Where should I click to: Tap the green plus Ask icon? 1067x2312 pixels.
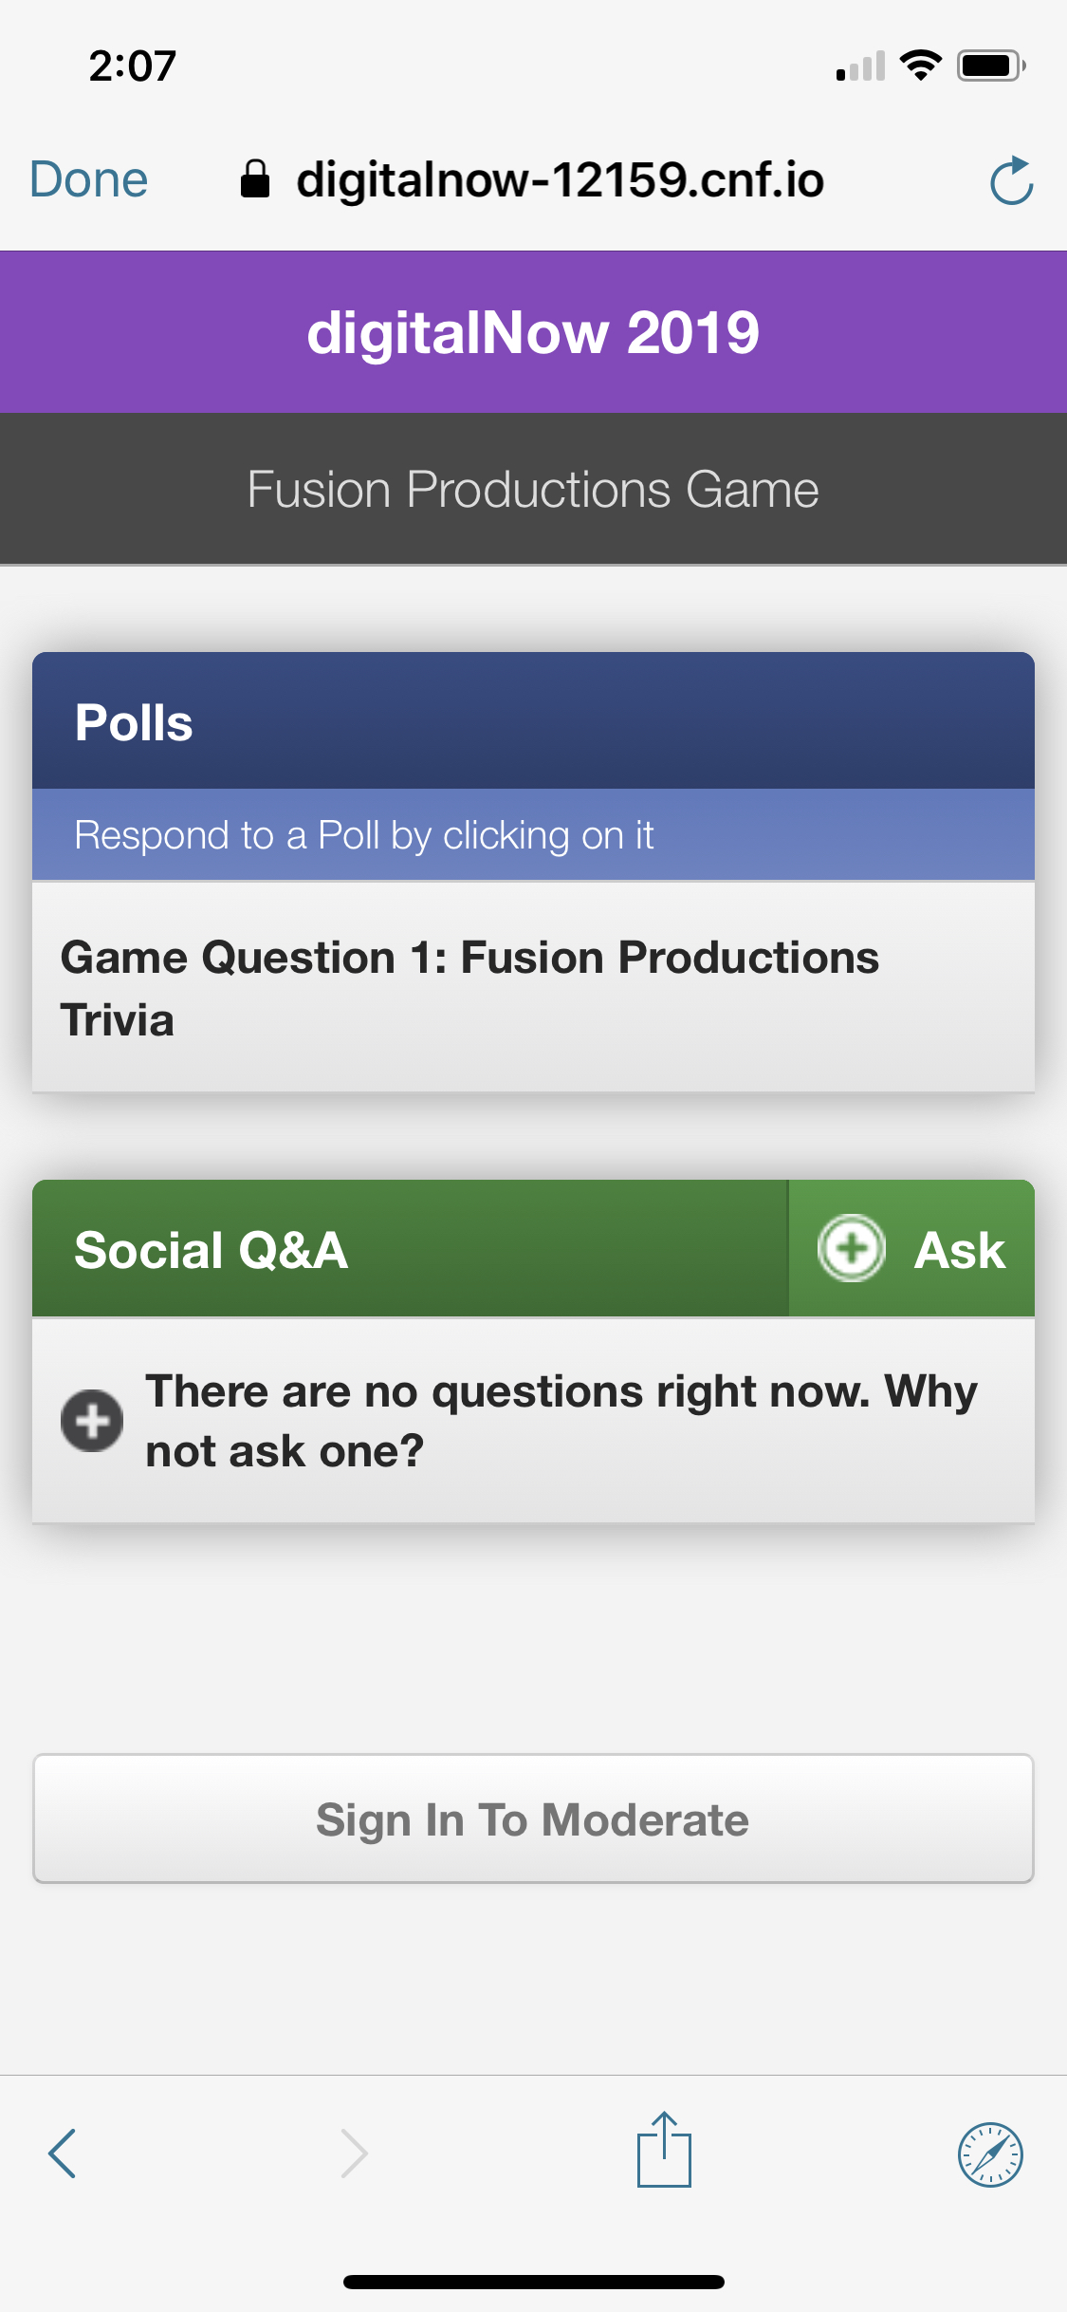point(852,1248)
